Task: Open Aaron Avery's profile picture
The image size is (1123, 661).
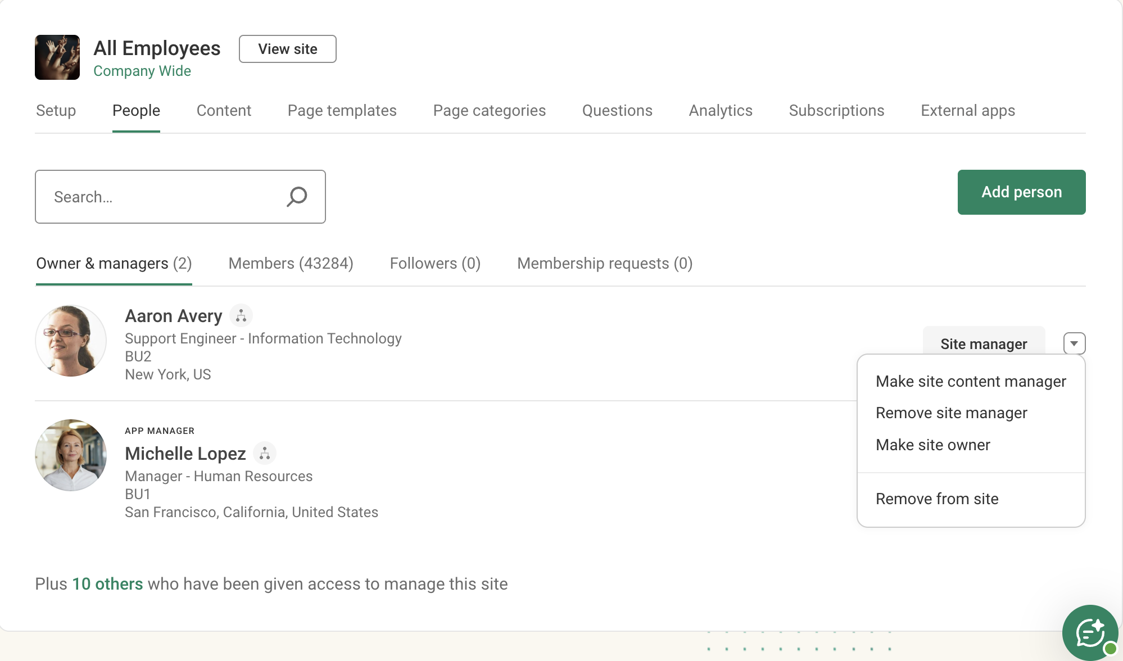Action: click(x=70, y=340)
